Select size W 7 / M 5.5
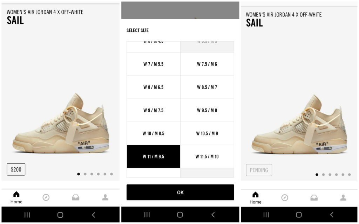This screenshot has height=224, width=359. point(154,64)
